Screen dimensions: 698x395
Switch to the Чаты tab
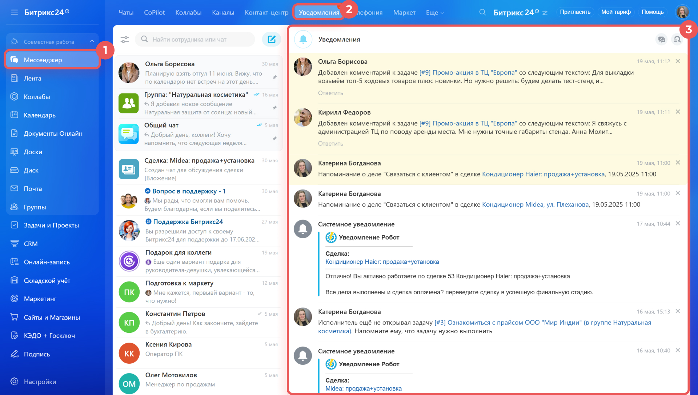pyautogui.click(x=126, y=12)
